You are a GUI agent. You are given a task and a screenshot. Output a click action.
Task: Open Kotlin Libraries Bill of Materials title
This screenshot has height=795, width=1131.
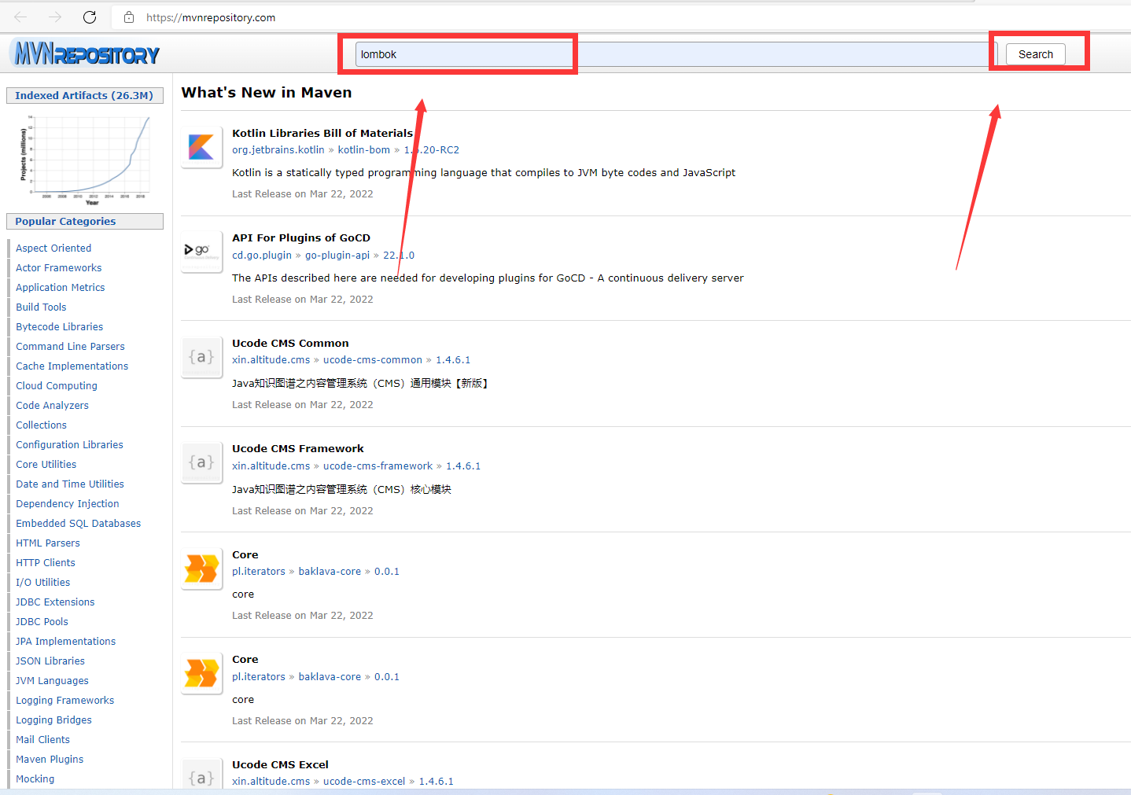click(x=322, y=133)
